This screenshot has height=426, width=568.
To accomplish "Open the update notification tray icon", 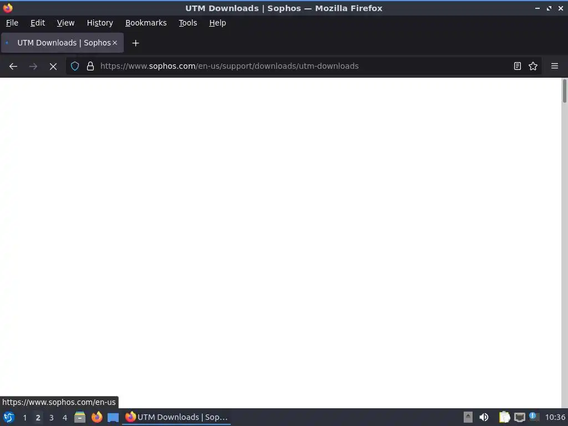I will (534, 417).
